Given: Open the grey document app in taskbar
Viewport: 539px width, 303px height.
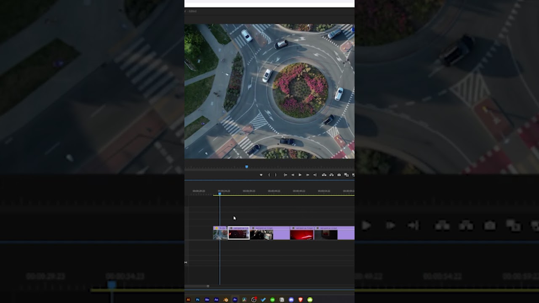Looking at the screenshot, I should (282, 300).
